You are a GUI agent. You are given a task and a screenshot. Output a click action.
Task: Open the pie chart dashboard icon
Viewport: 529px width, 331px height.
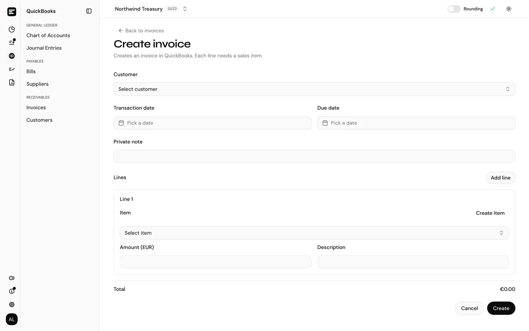(x=12, y=29)
